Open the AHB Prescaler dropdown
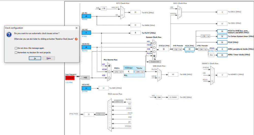The image size is (254, 135). (x=177, y=49)
